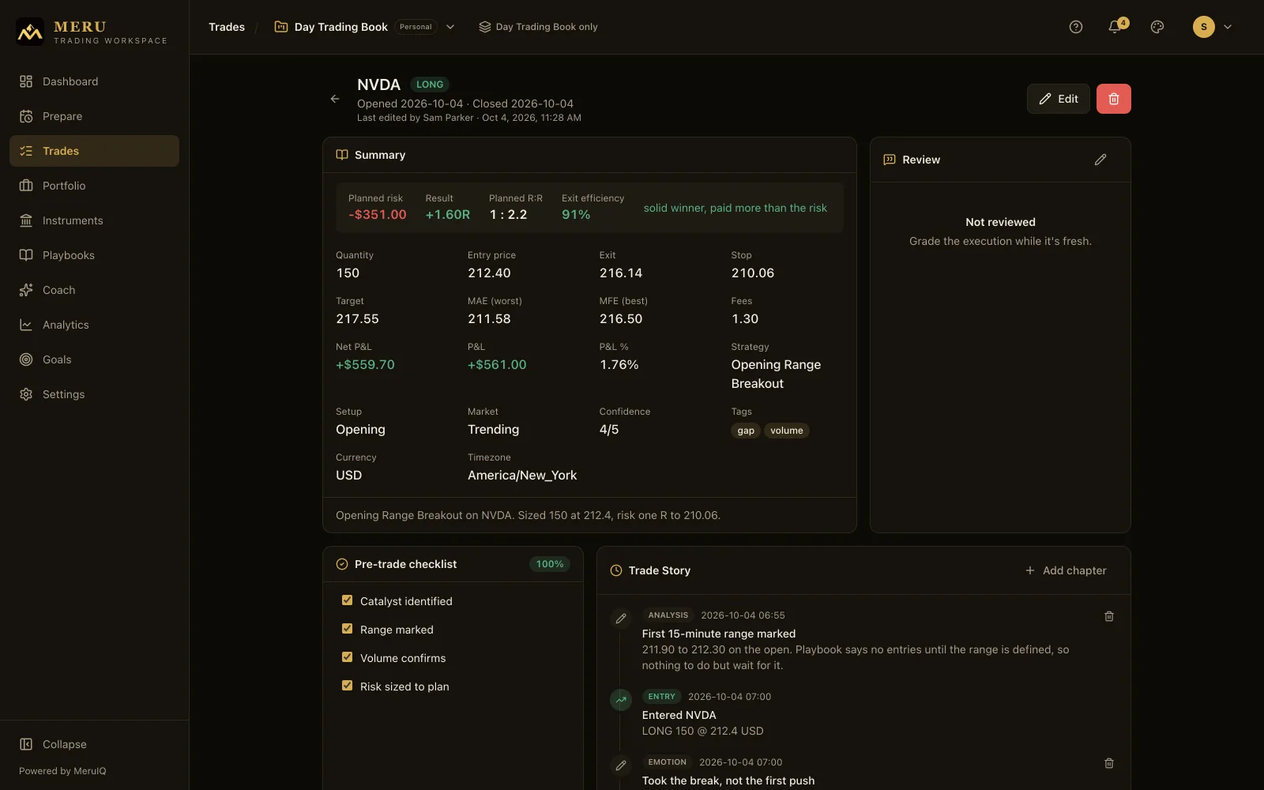The height and width of the screenshot is (790, 1264).
Task: Toggle Volume confirms checkbox
Action: (x=347, y=657)
